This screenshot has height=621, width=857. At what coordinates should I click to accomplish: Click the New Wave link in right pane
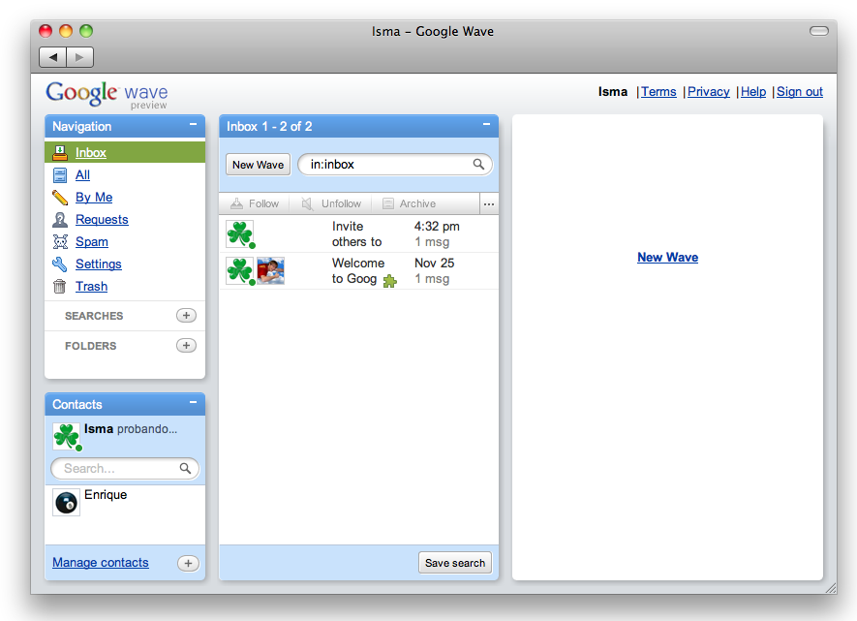pos(667,257)
